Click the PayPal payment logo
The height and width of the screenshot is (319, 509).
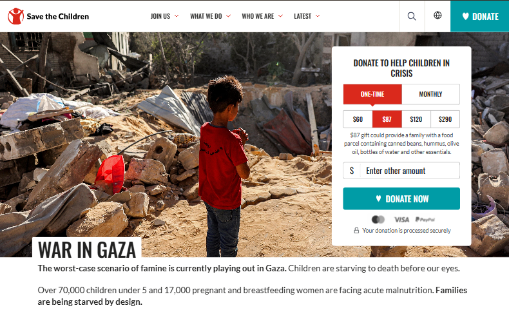pyautogui.click(x=425, y=220)
